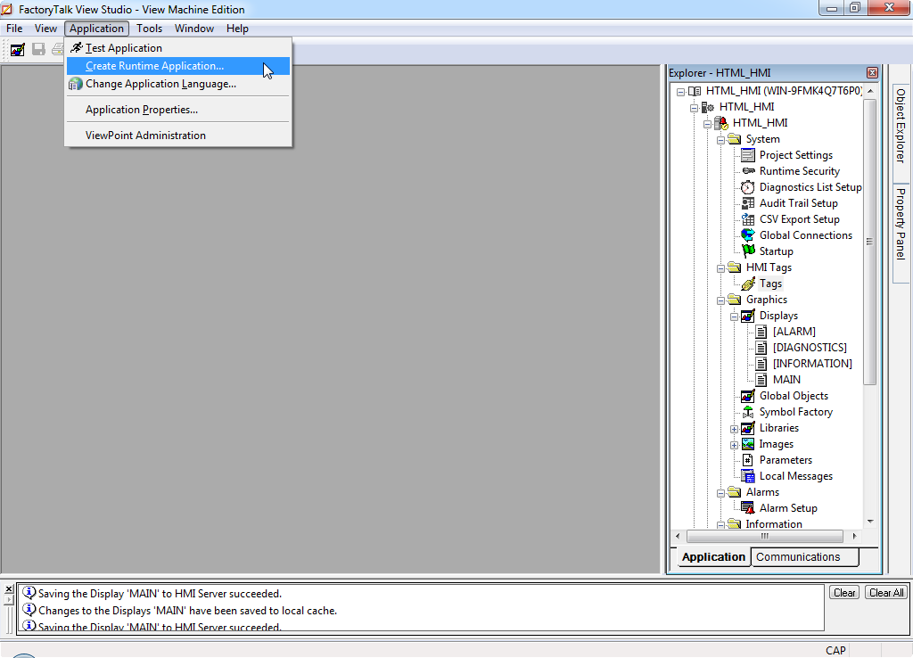The width and height of the screenshot is (913, 658).
Task: Collapse the Graphics folder node
Action: [720, 300]
